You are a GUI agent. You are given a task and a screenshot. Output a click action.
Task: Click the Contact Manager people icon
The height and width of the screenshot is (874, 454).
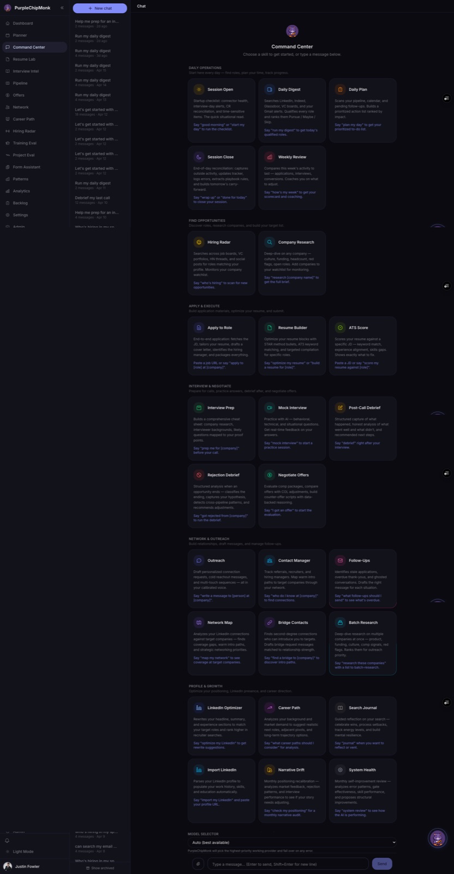click(270, 560)
